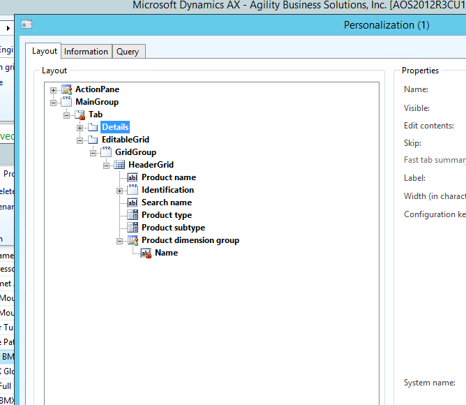Select the Search name tree item

coord(167,202)
